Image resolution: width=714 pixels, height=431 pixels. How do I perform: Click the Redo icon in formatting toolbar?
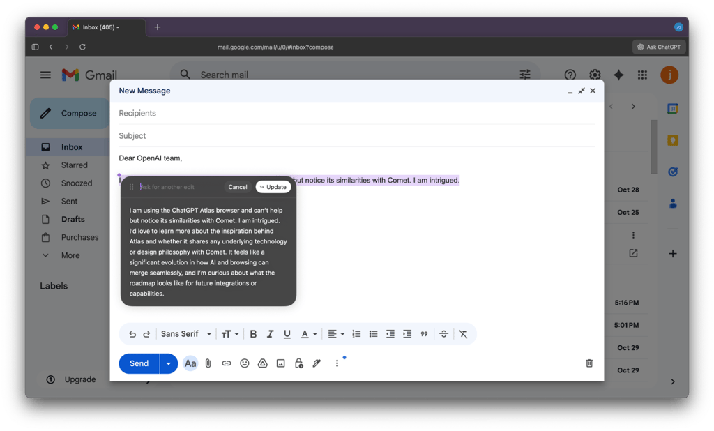146,335
